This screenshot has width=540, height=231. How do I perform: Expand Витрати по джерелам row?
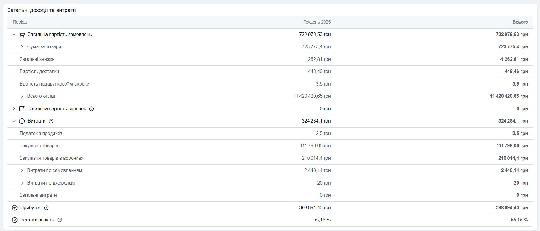[x=22, y=183]
